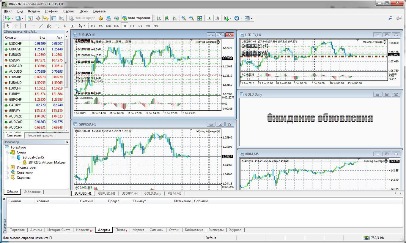Expand the Скрипты tree node
The height and width of the screenshot is (243, 406).
[x=7, y=177]
